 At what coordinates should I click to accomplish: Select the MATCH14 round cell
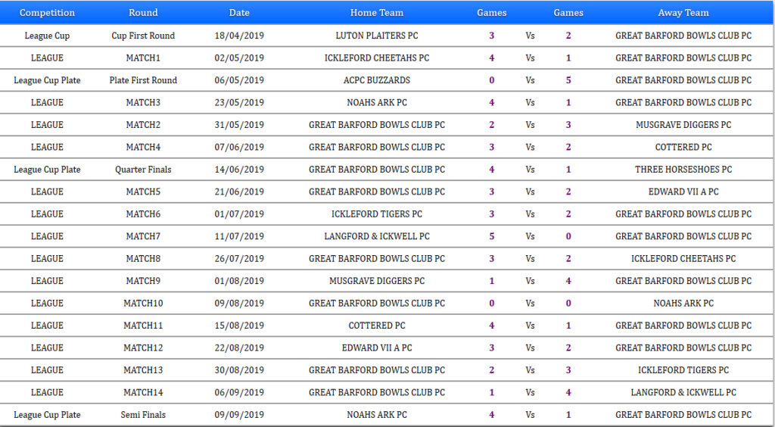(x=143, y=392)
